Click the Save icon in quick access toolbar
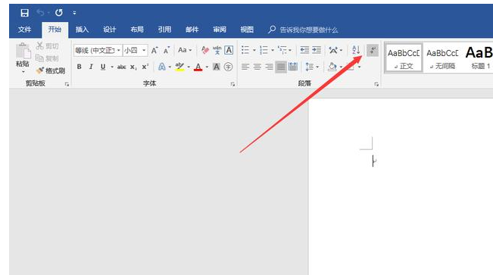Viewport: 493px width, 275px height. [24, 13]
